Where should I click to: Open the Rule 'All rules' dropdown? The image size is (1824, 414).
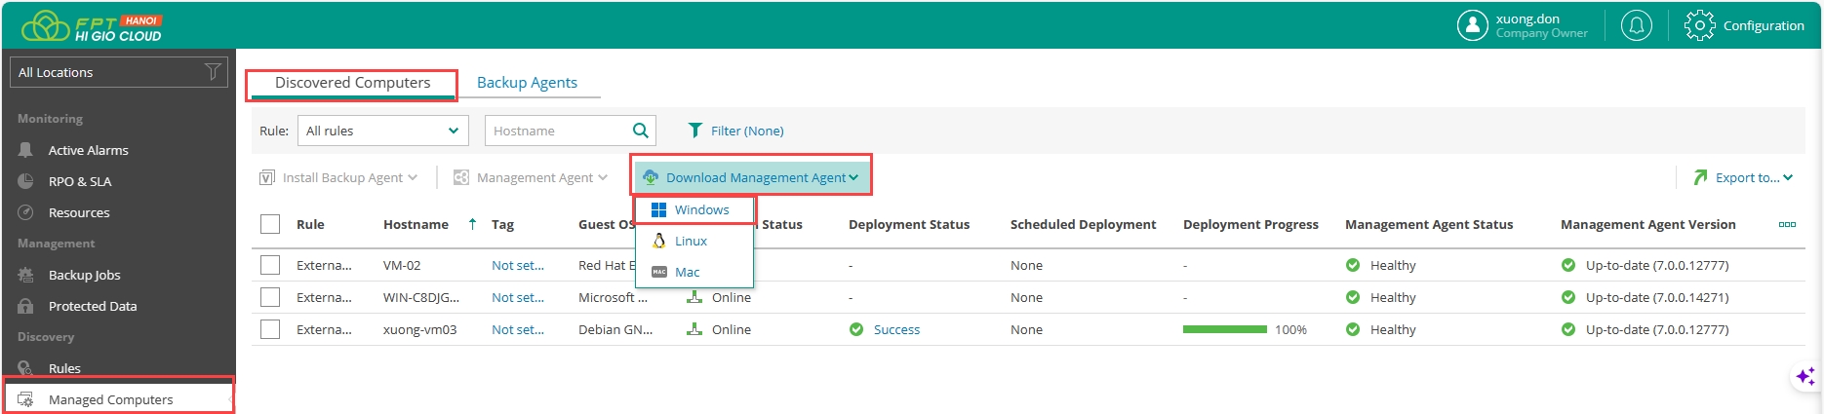pos(382,131)
